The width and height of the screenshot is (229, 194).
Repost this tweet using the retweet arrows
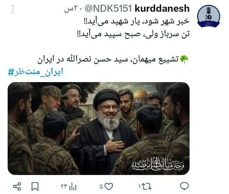point(147,186)
